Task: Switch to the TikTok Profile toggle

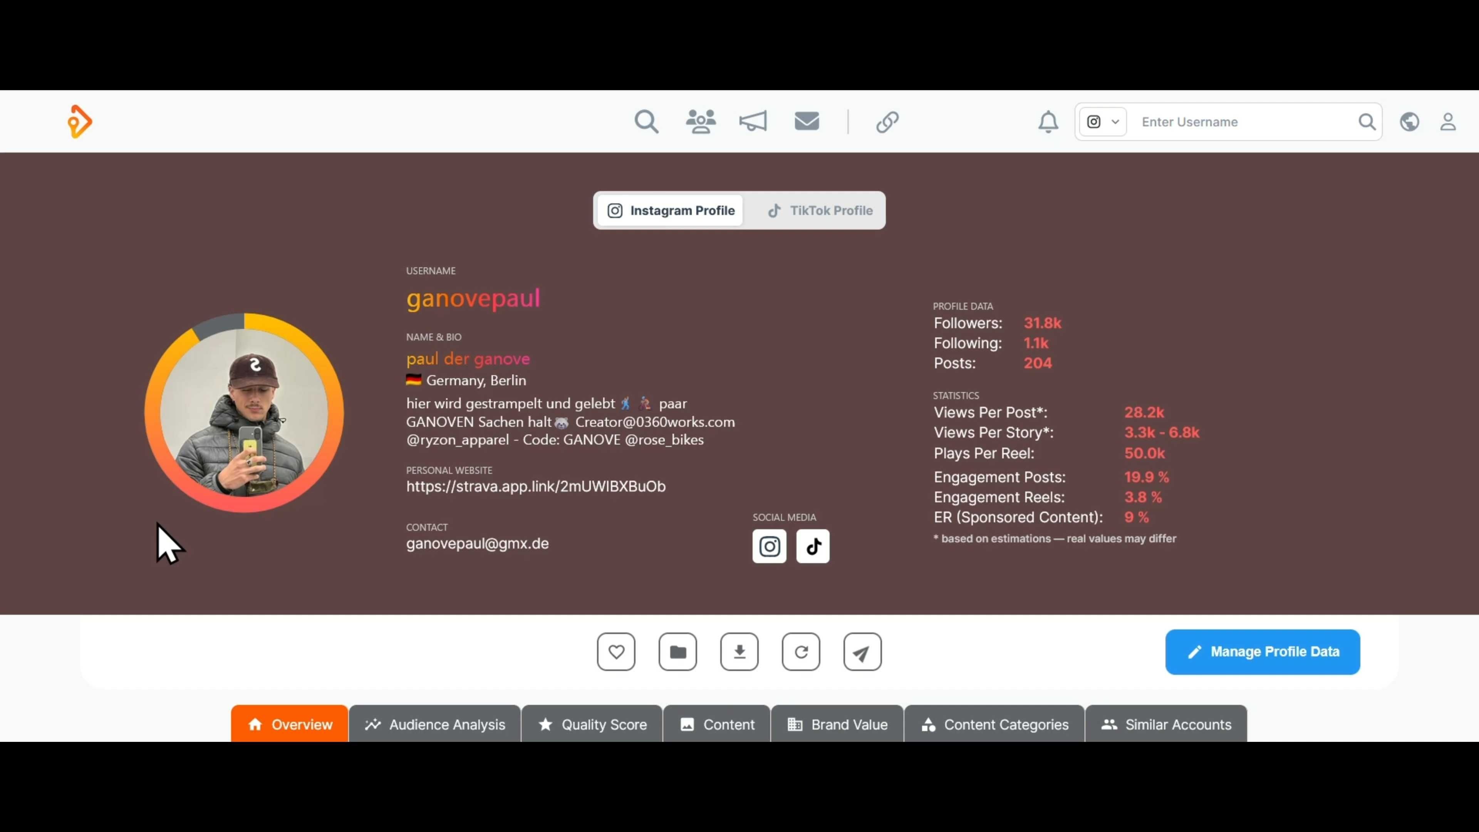Action: (820, 211)
